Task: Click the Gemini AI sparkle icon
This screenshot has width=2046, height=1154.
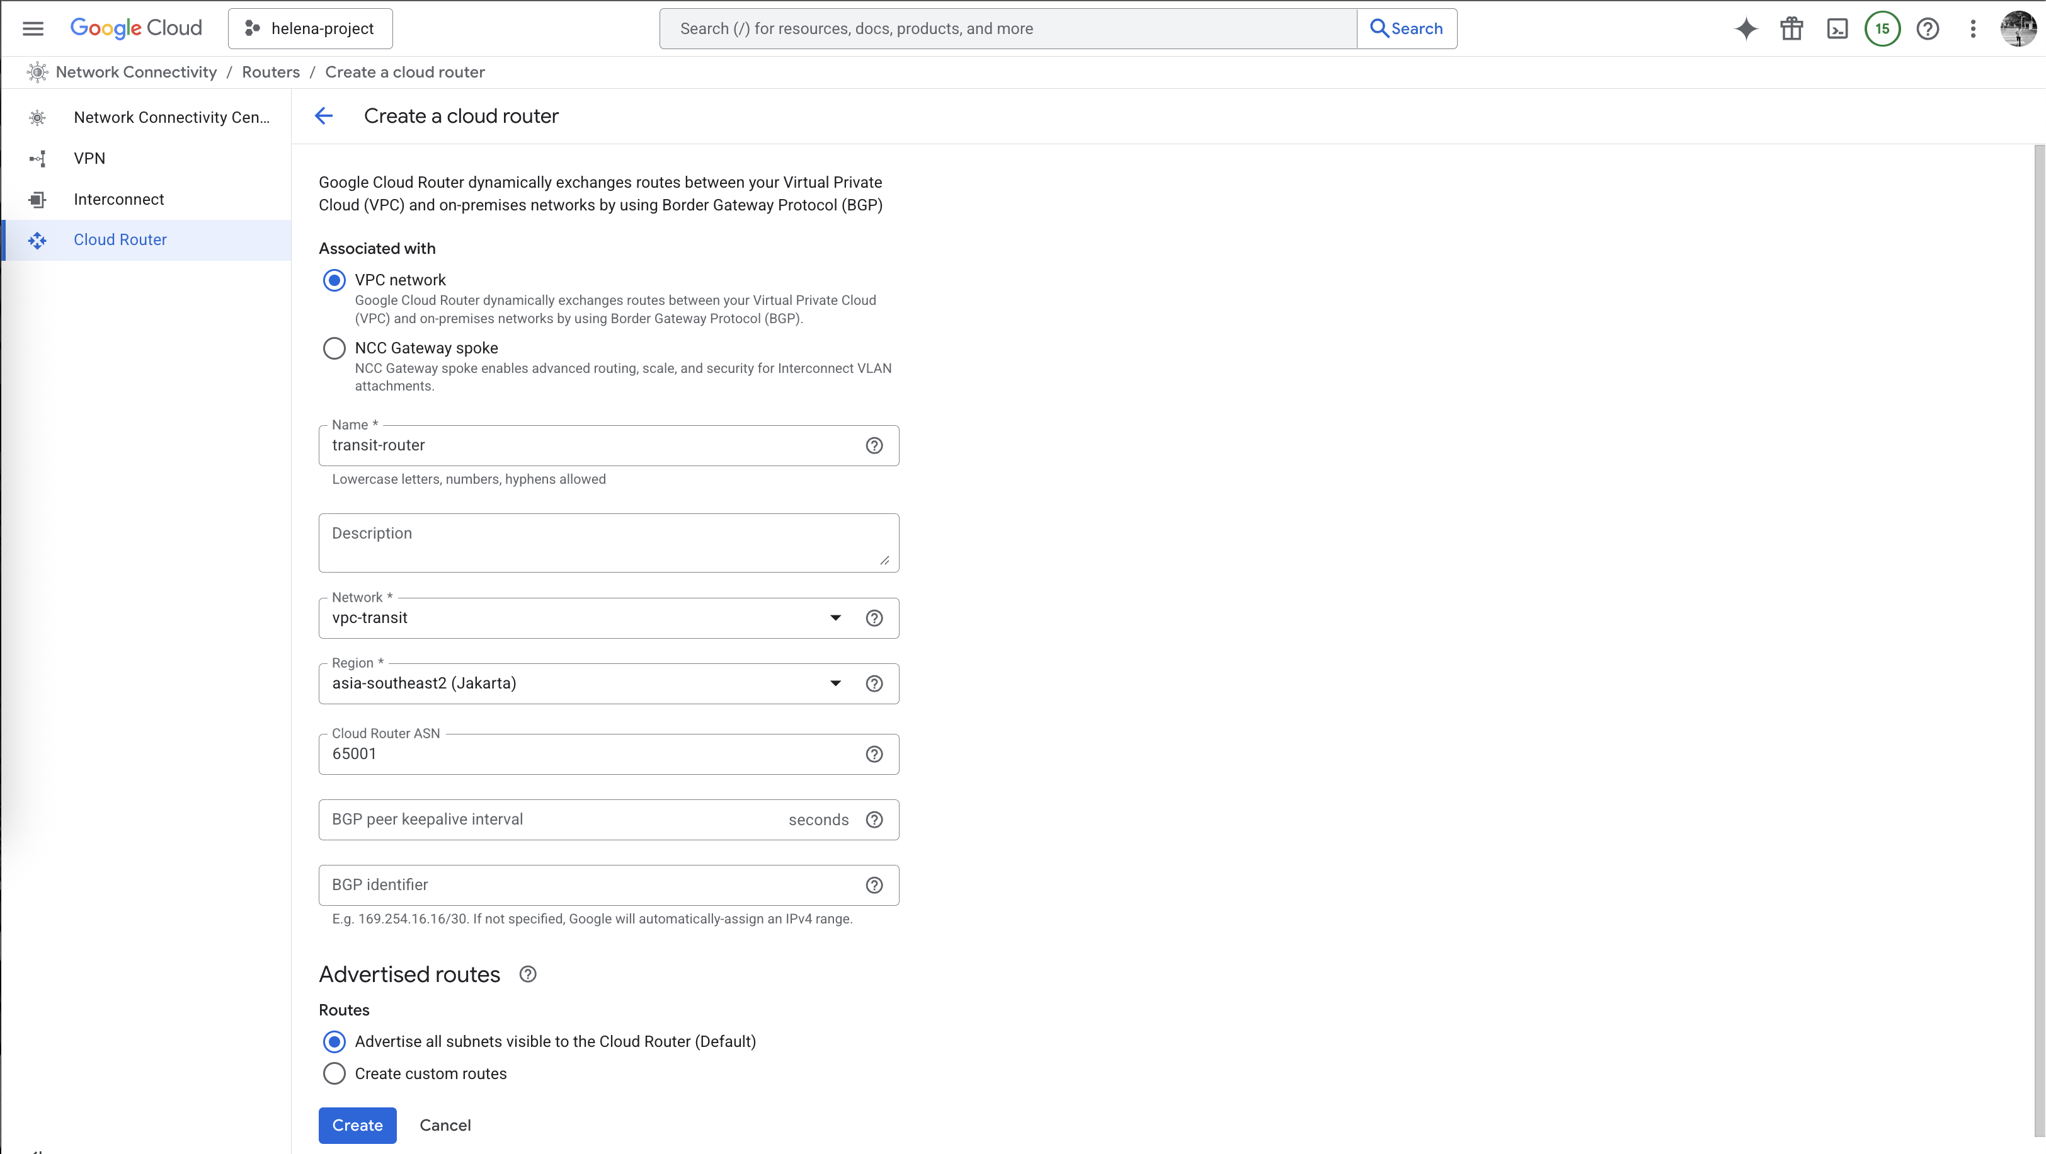Action: (1746, 28)
